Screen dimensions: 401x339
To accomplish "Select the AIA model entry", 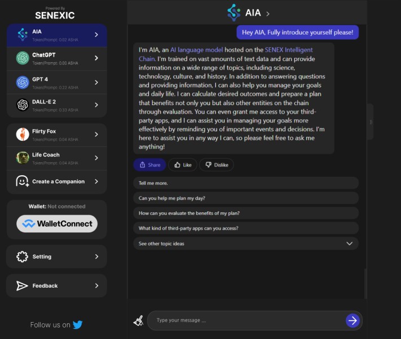I will click(x=57, y=35).
